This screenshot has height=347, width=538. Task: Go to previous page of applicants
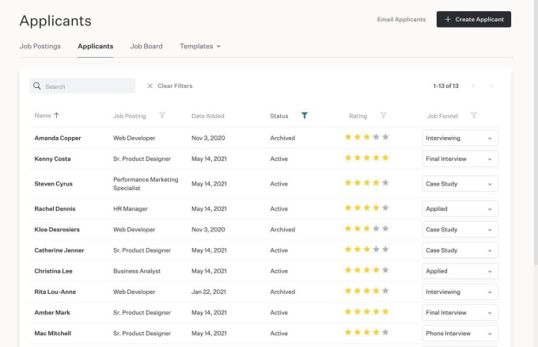pos(474,86)
